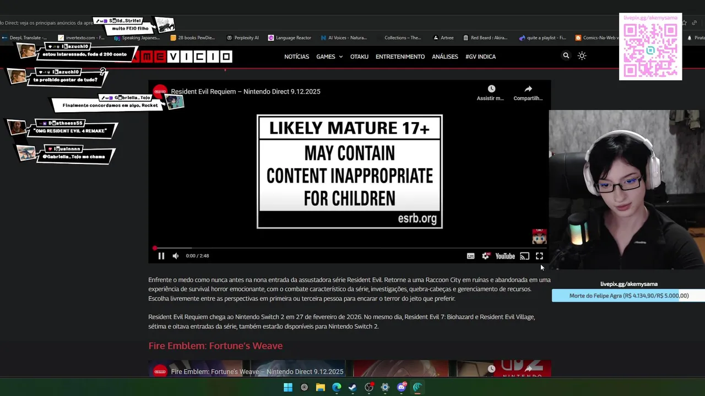Click the teal wave browser taskbar icon
This screenshot has width=705, height=396.
tap(417, 387)
